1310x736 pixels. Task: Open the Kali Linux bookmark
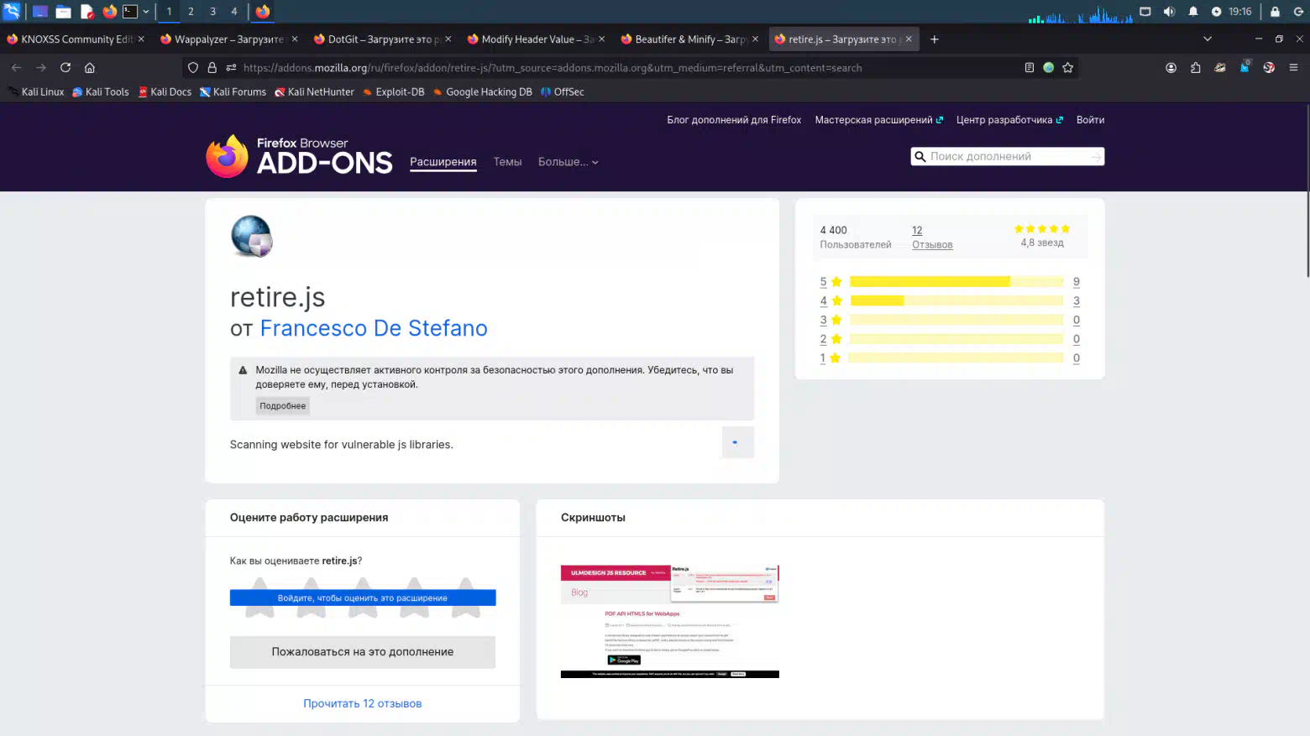pyautogui.click(x=36, y=92)
